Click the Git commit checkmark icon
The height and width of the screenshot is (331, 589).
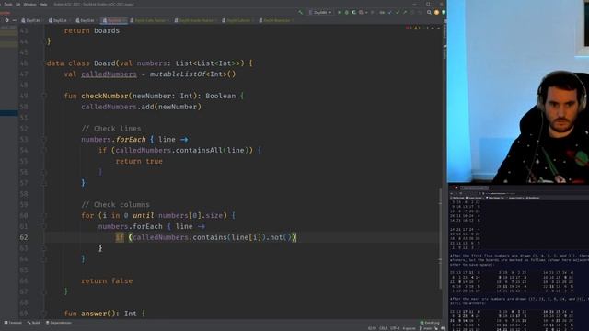tap(397, 12)
